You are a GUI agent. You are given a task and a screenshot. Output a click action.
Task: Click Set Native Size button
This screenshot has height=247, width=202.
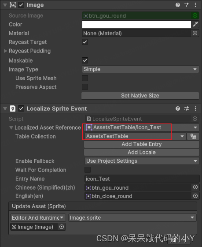pos(140,96)
